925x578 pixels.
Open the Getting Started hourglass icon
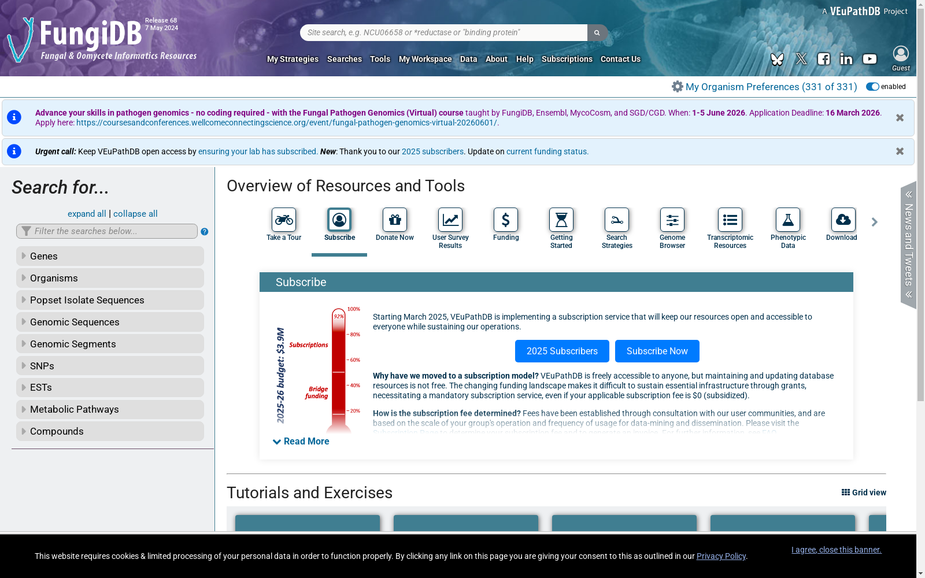561,220
